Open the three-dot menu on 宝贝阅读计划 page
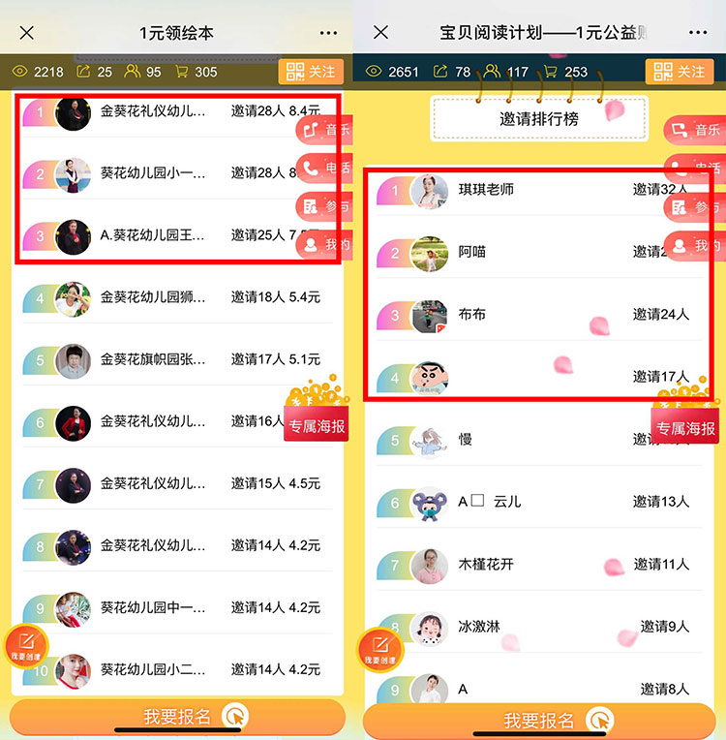 pos(698,33)
